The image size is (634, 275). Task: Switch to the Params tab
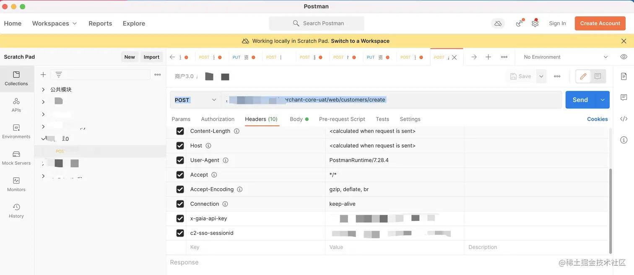tap(181, 119)
